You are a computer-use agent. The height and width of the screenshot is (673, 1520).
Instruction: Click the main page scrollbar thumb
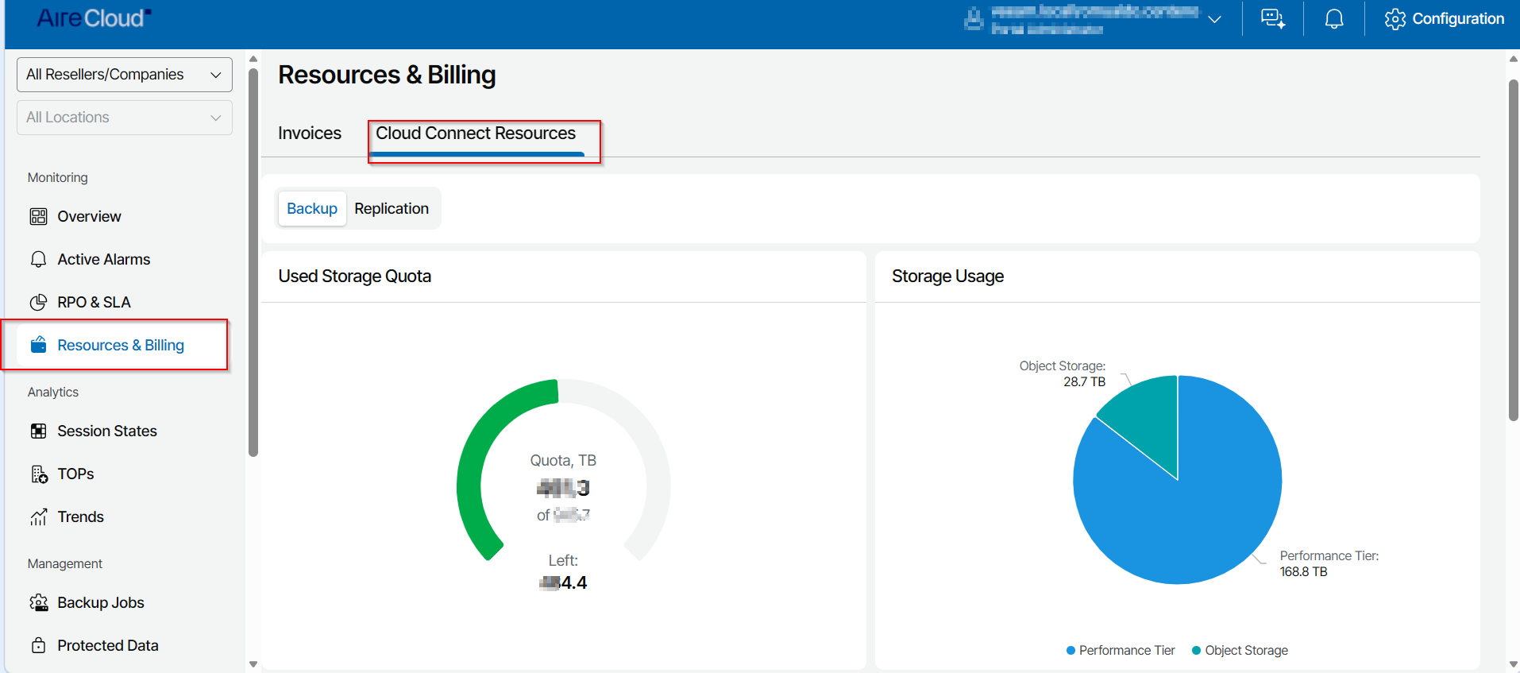click(x=1514, y=249)
